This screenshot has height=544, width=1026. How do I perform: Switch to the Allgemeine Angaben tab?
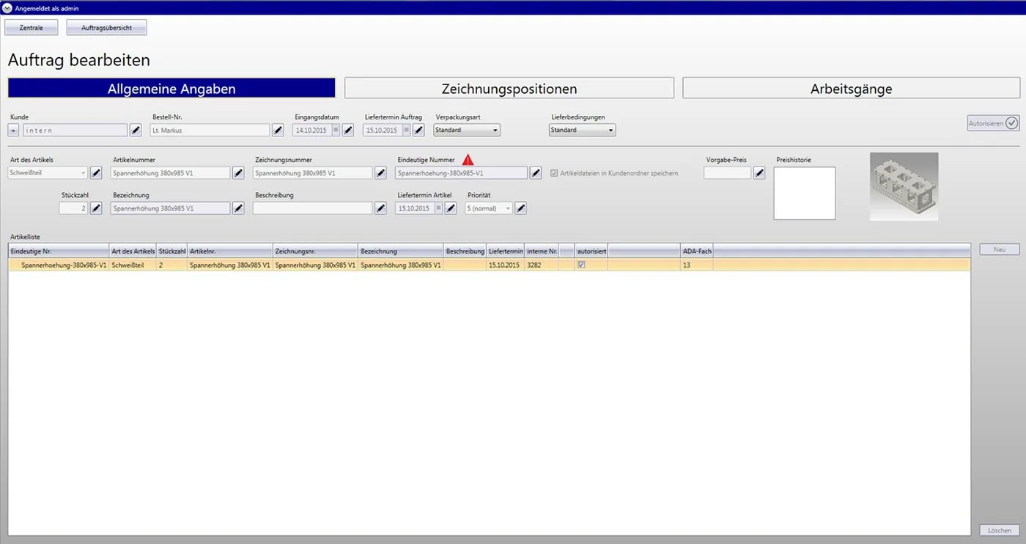coord(171,89)
